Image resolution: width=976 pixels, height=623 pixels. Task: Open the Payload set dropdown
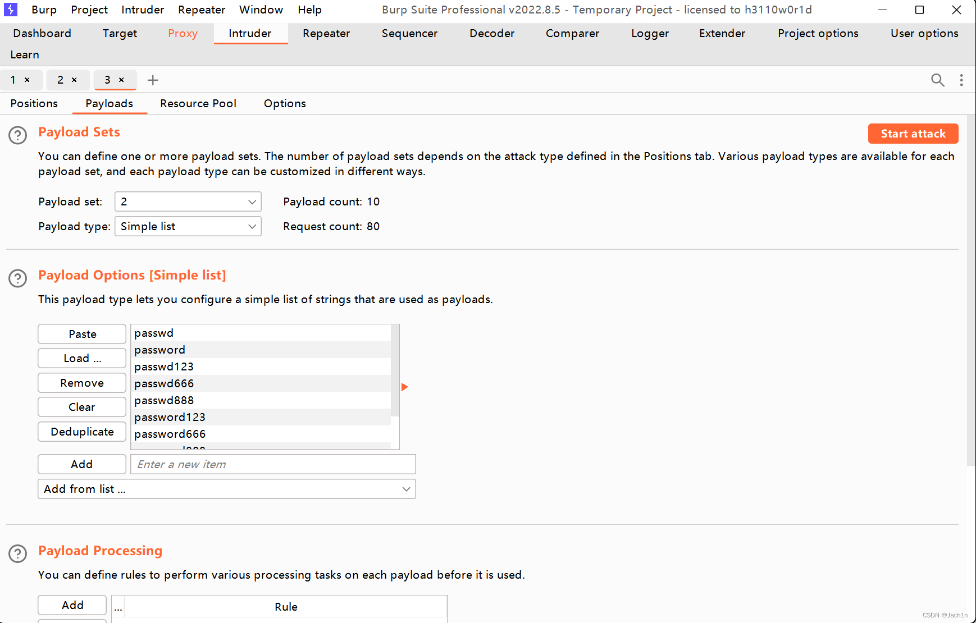point(188,201)
